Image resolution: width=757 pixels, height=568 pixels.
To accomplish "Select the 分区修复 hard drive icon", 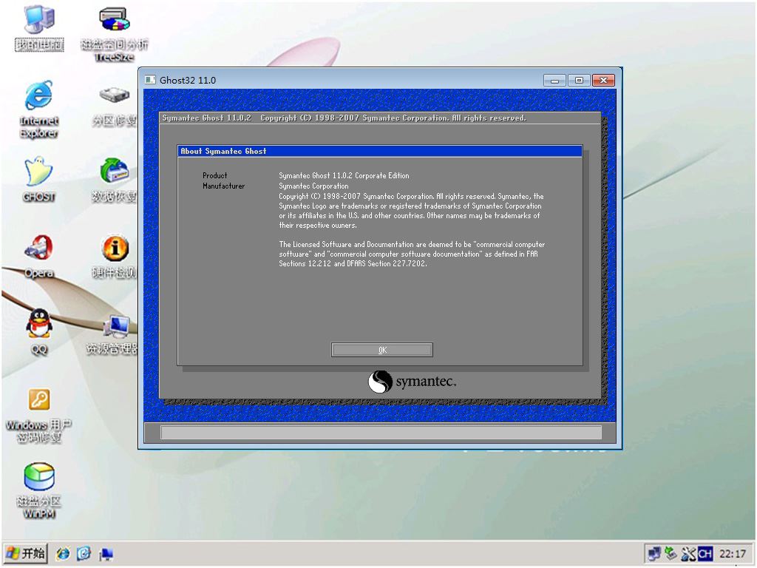I will [115, 106].
